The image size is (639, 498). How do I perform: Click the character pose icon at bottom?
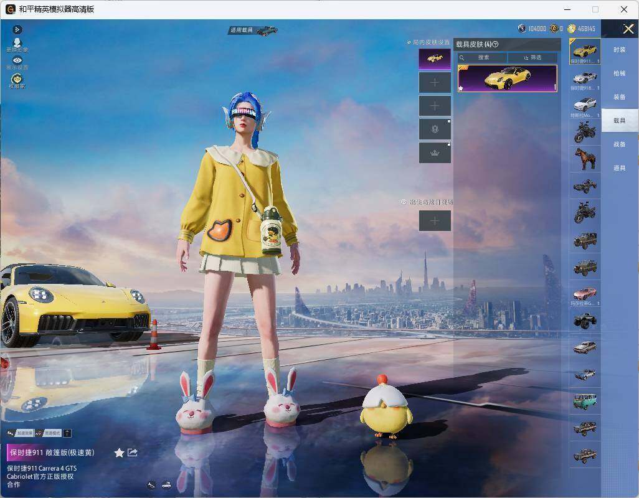(151, 484)
